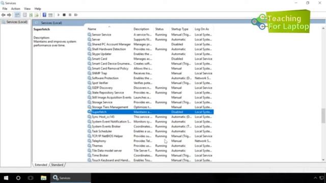326x183 pixels.
Task: Open the File menu
Action: 5,9
